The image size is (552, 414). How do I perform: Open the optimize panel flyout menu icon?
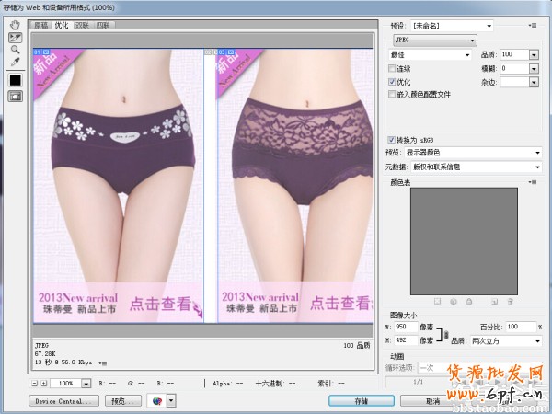pyautogui.click(x=535, y=27)
